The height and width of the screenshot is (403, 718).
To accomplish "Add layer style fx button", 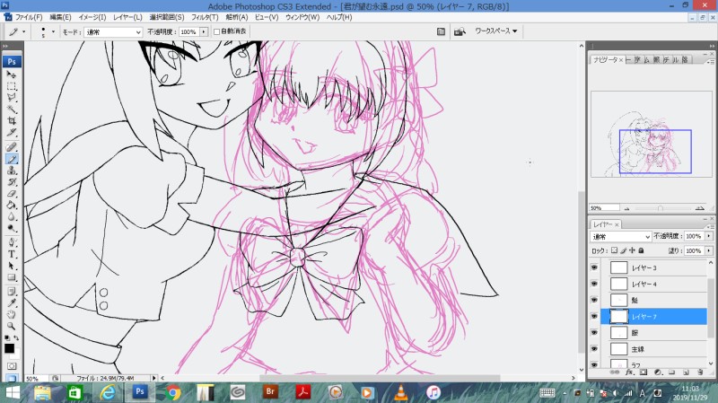I will click(x=629, y=372).
